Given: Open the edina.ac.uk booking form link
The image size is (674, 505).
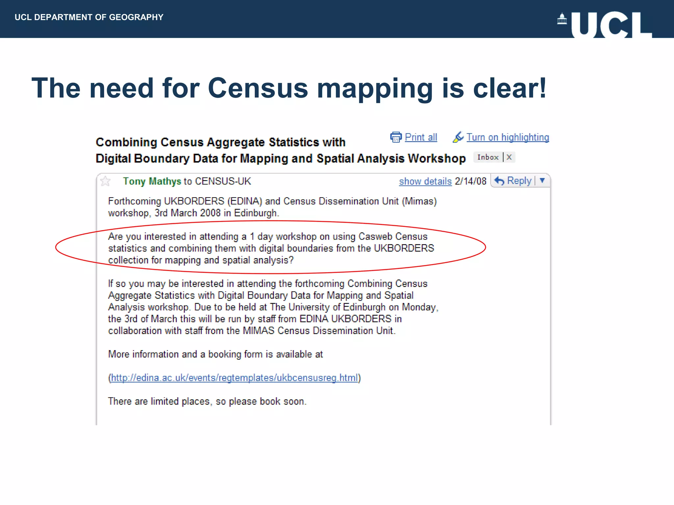Looking at the screenshot, I should (x=234, y=378).
